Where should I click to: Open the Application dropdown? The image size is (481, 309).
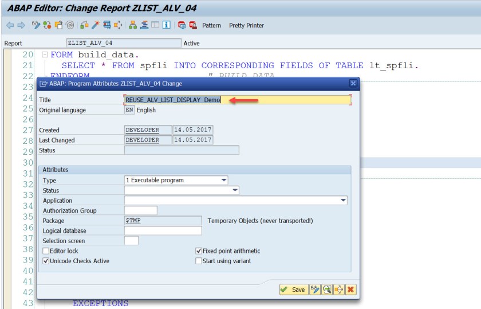point(235,201)
